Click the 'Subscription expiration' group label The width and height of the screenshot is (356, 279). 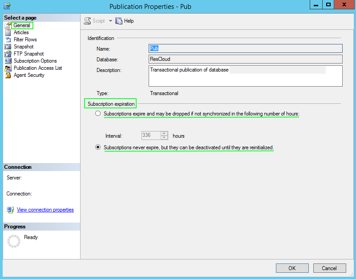(111, 104)
